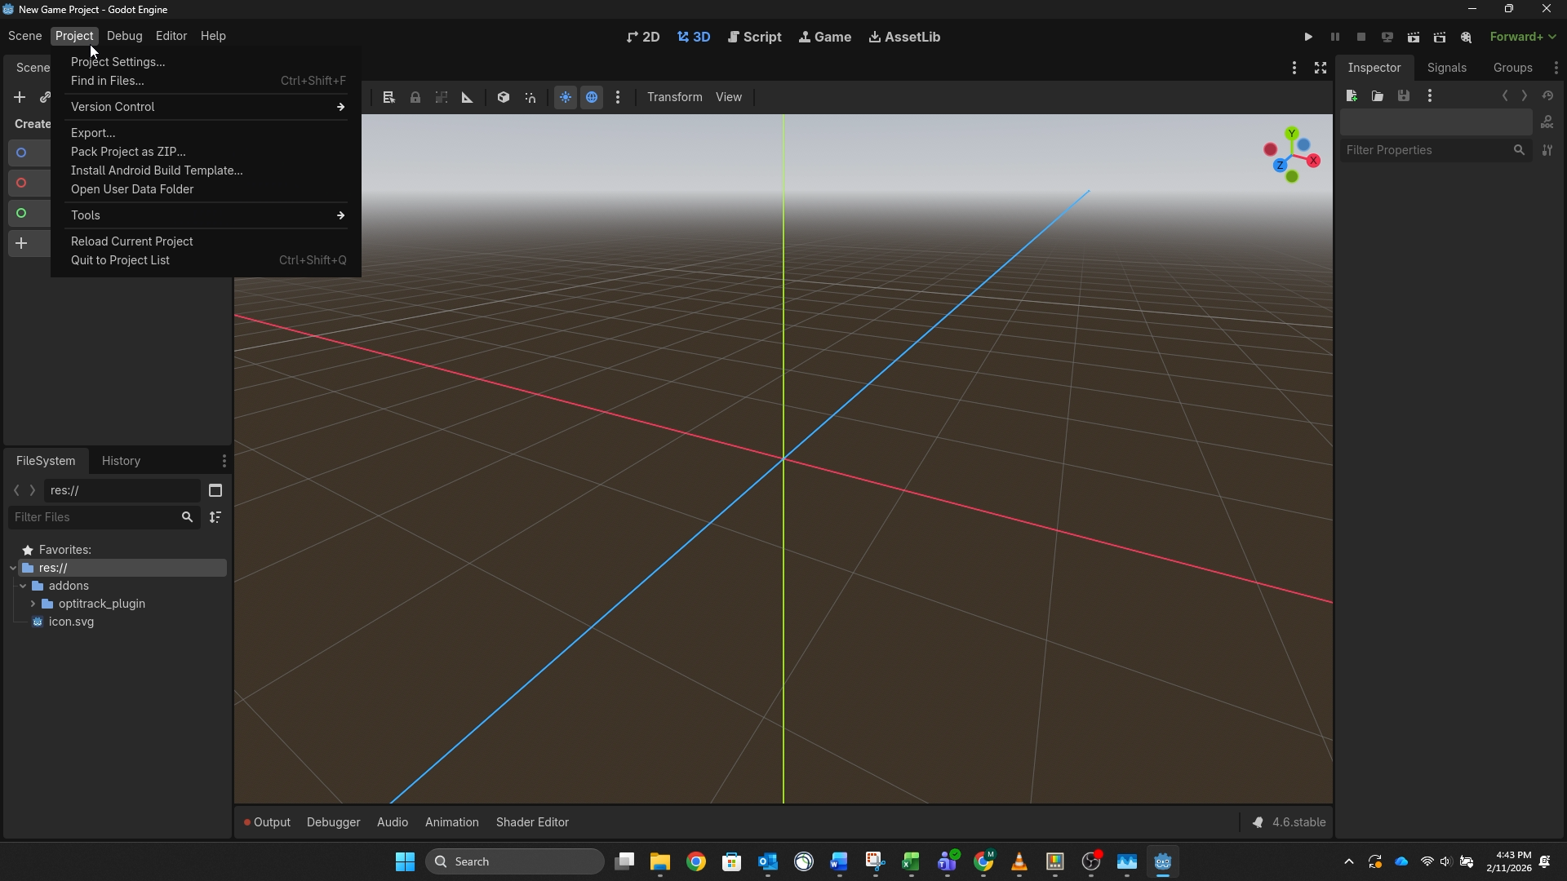
Task: Expand the optitrack_plugin folder
Action: point(34,604)
